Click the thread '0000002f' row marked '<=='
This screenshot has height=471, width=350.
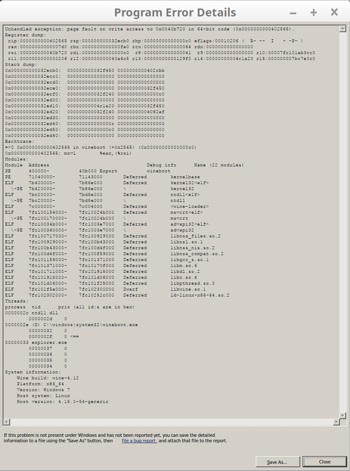[54, 336]
